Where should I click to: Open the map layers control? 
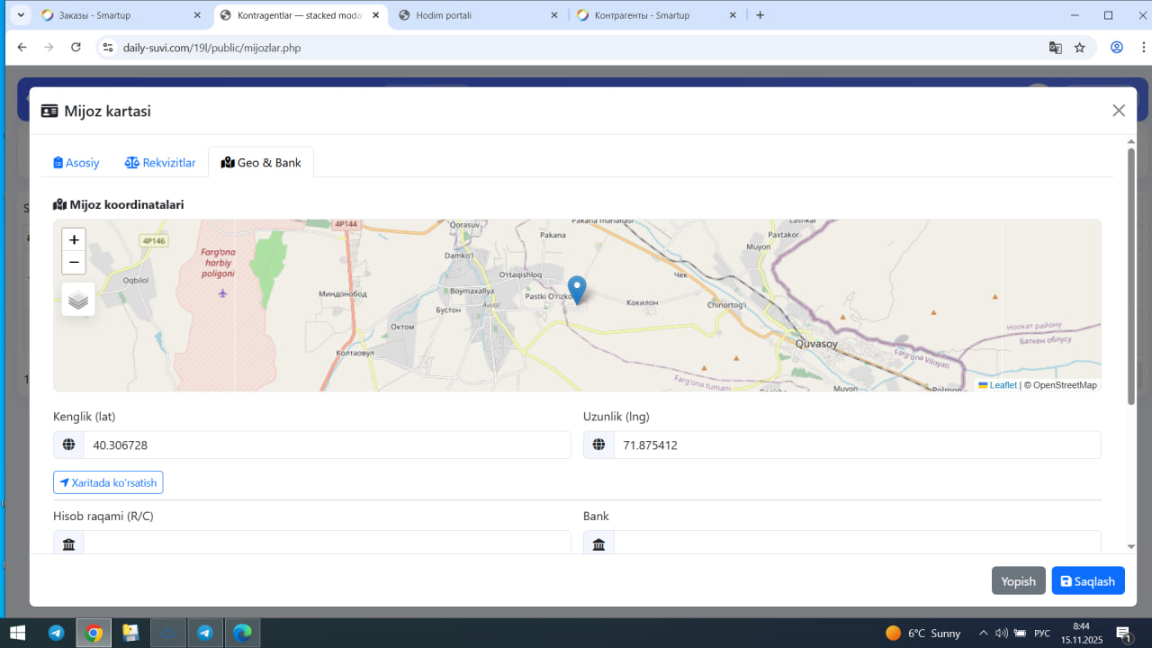point(78,300)
